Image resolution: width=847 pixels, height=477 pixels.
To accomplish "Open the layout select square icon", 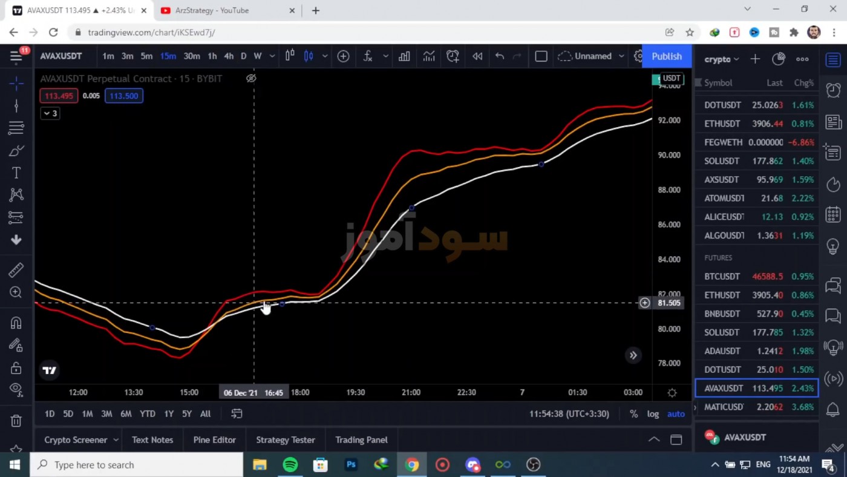I will point(541,56).
